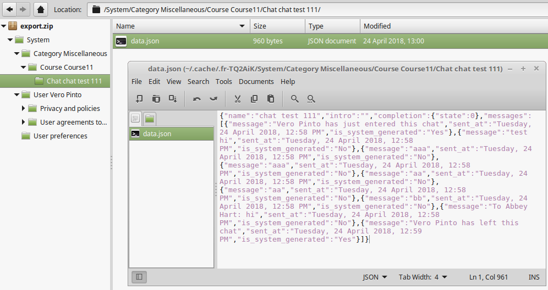The height and width of the screenshot is (290, 548).
Task: Maximize the data.json editor window
Action: [523, 69]
